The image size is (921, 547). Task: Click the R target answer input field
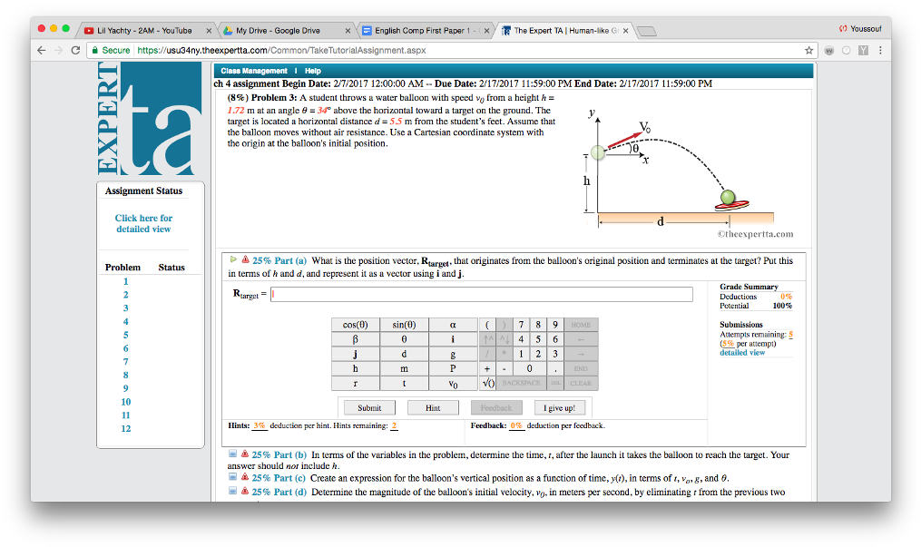coord(481,294)
